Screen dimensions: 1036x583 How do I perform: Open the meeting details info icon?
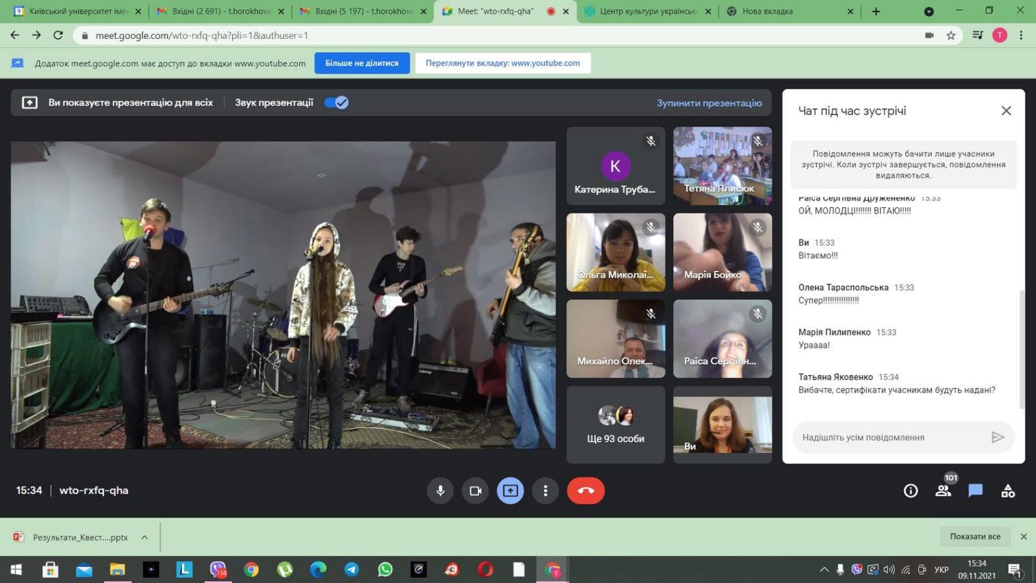click(x=910, y=491)
